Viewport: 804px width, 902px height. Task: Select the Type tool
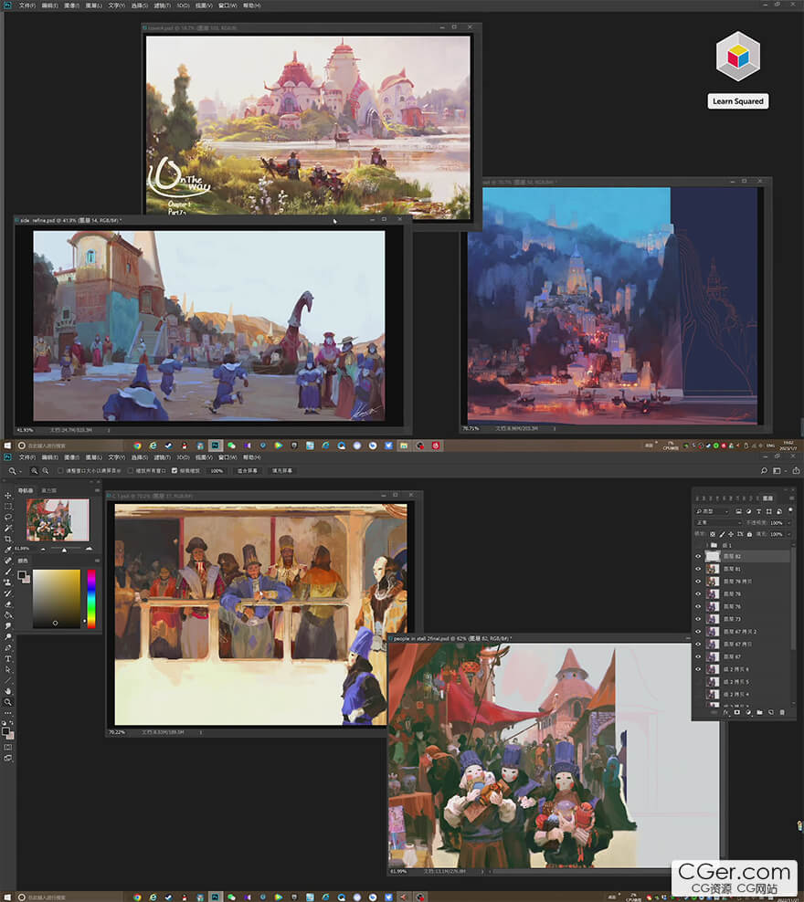[8, 658]
